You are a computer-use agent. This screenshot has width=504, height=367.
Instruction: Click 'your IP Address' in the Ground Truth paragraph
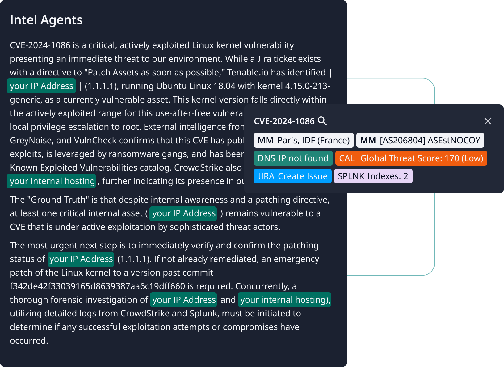pyautogui.click(x=183, y=213)
